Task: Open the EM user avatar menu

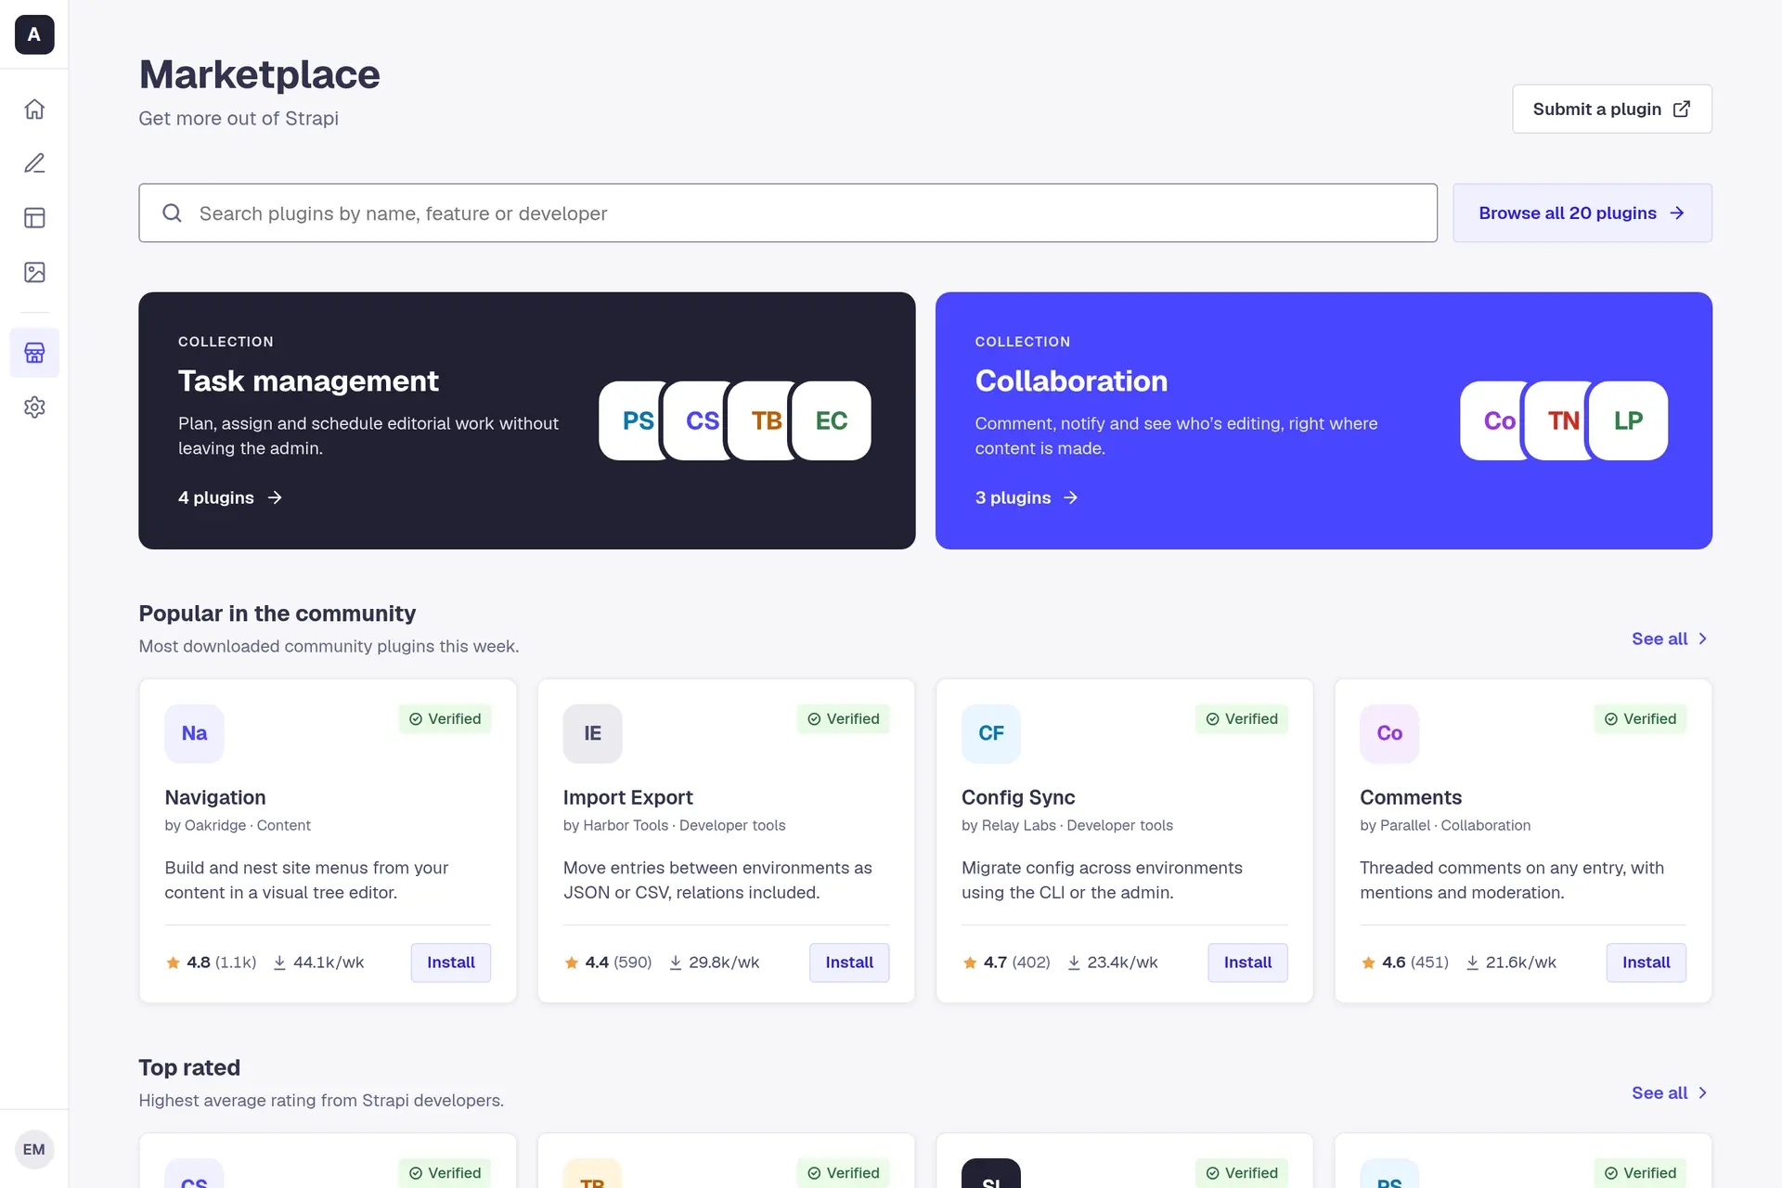Action: click(x=34, y=1149)
